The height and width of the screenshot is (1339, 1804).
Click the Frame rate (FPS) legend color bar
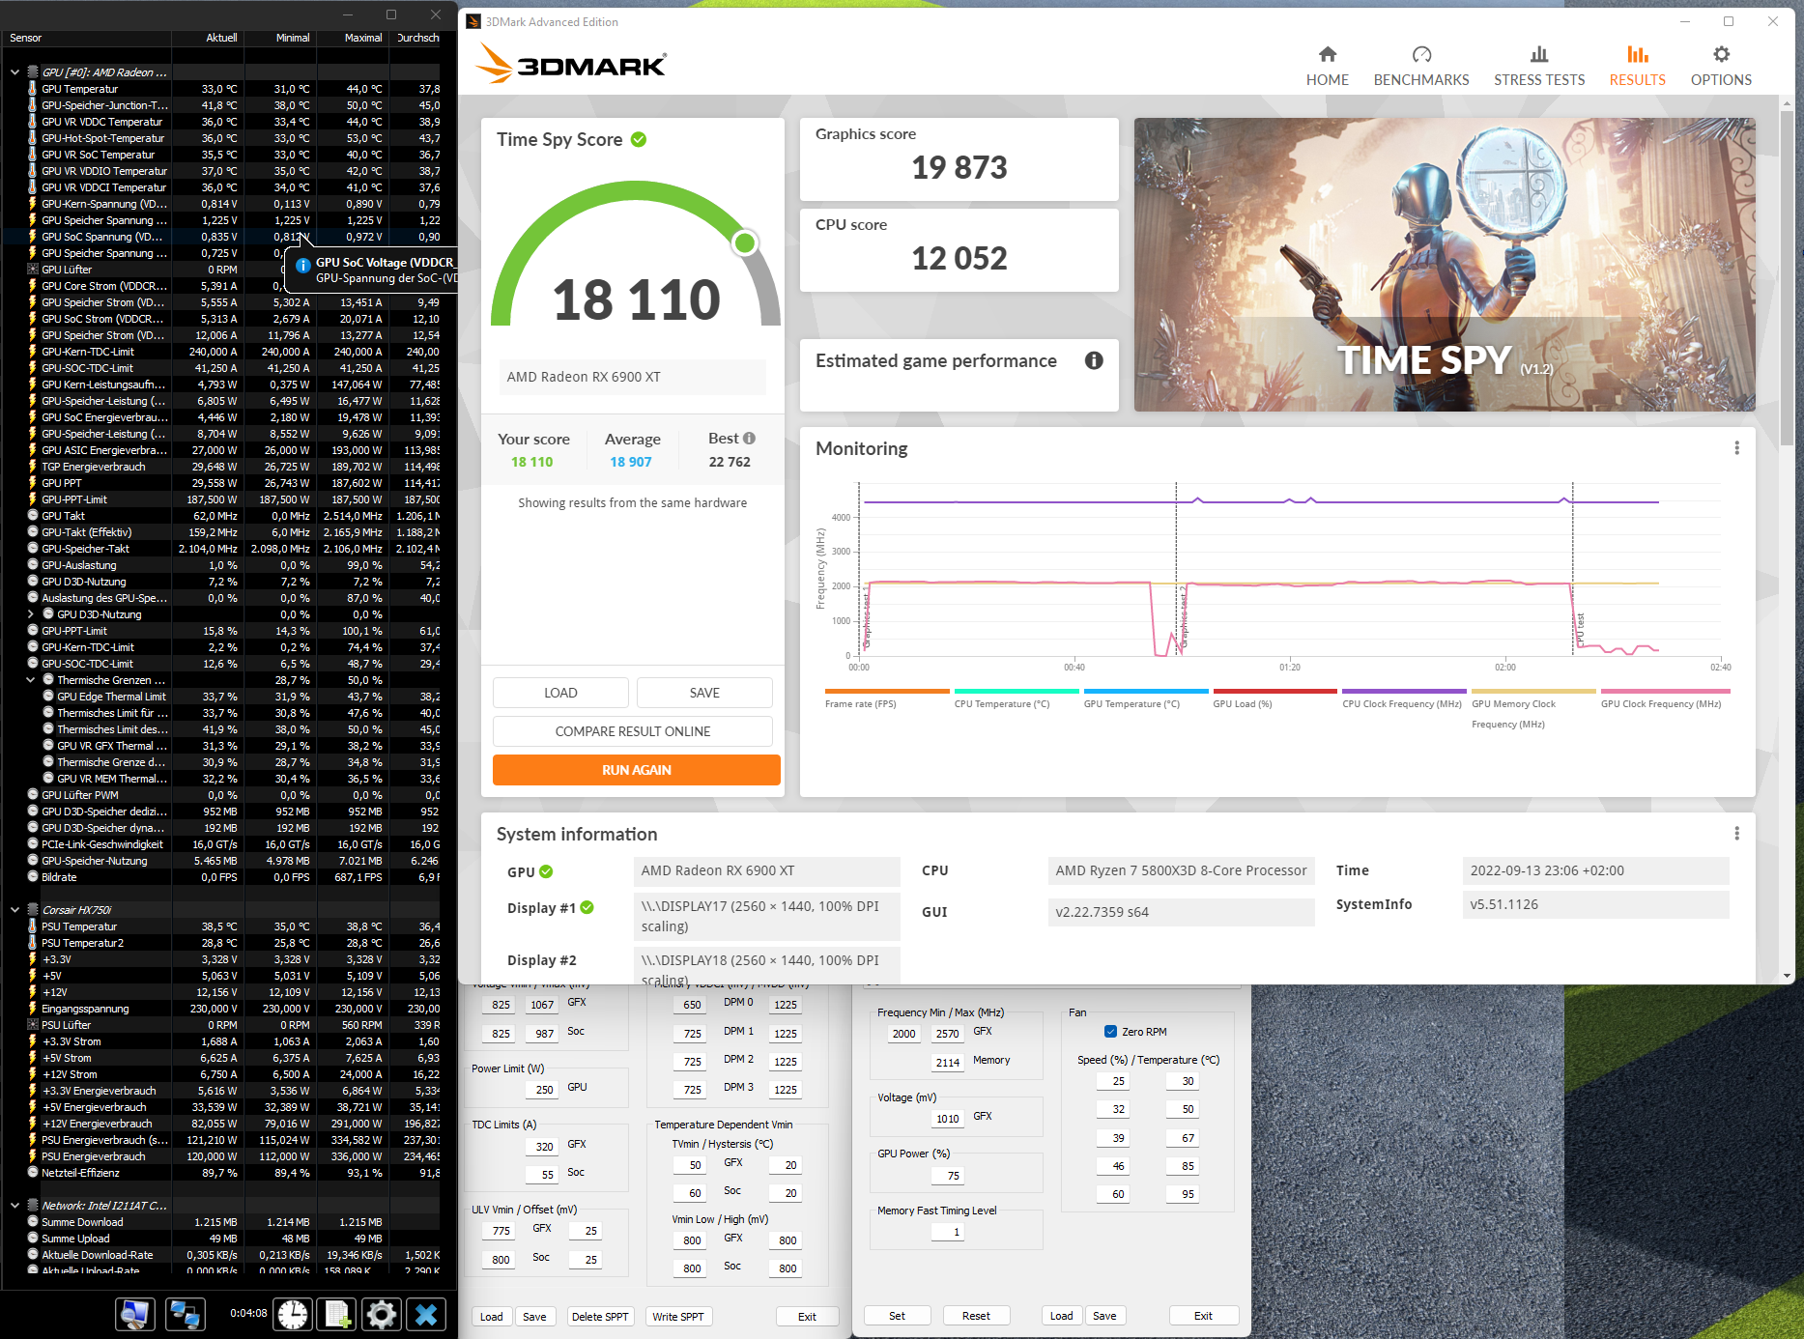point(887,692)
